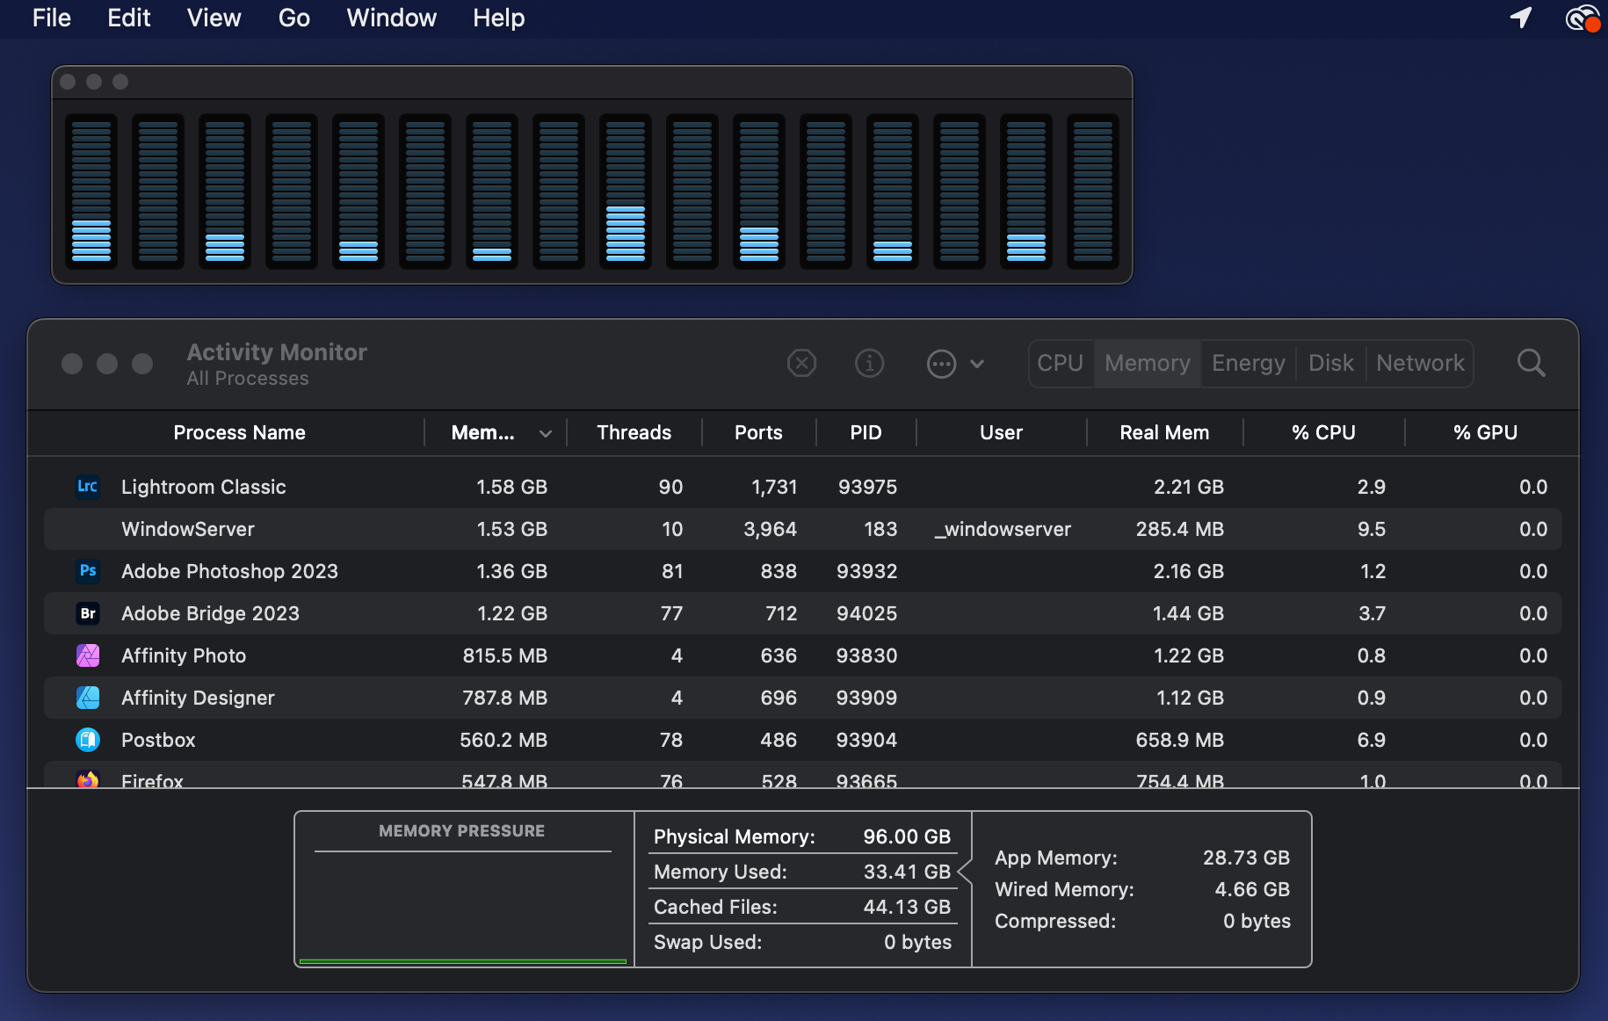Open the process Info inspector icon
This screenshot has width=1608, height=1021.
point(869,363)
